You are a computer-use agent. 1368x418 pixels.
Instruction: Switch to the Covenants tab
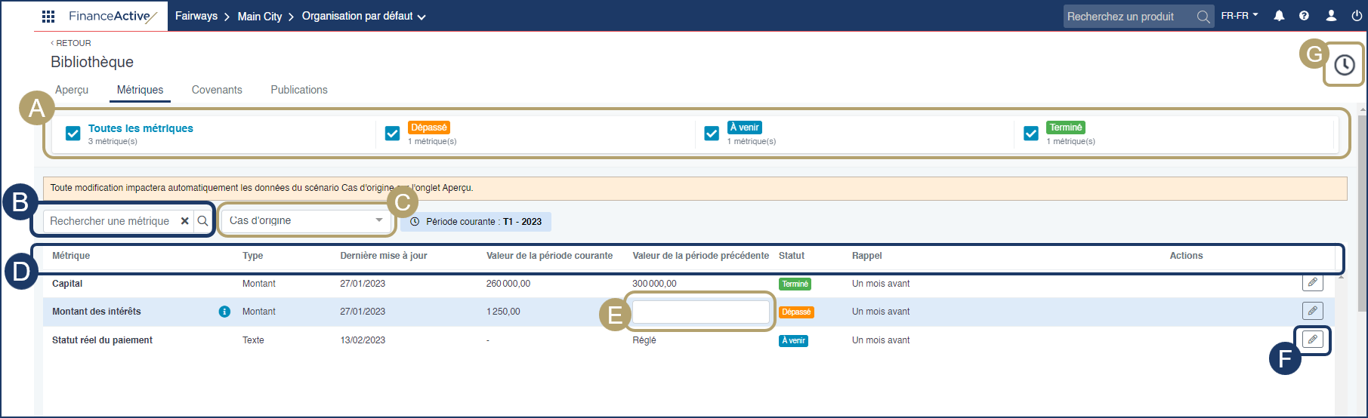point(217,90)
